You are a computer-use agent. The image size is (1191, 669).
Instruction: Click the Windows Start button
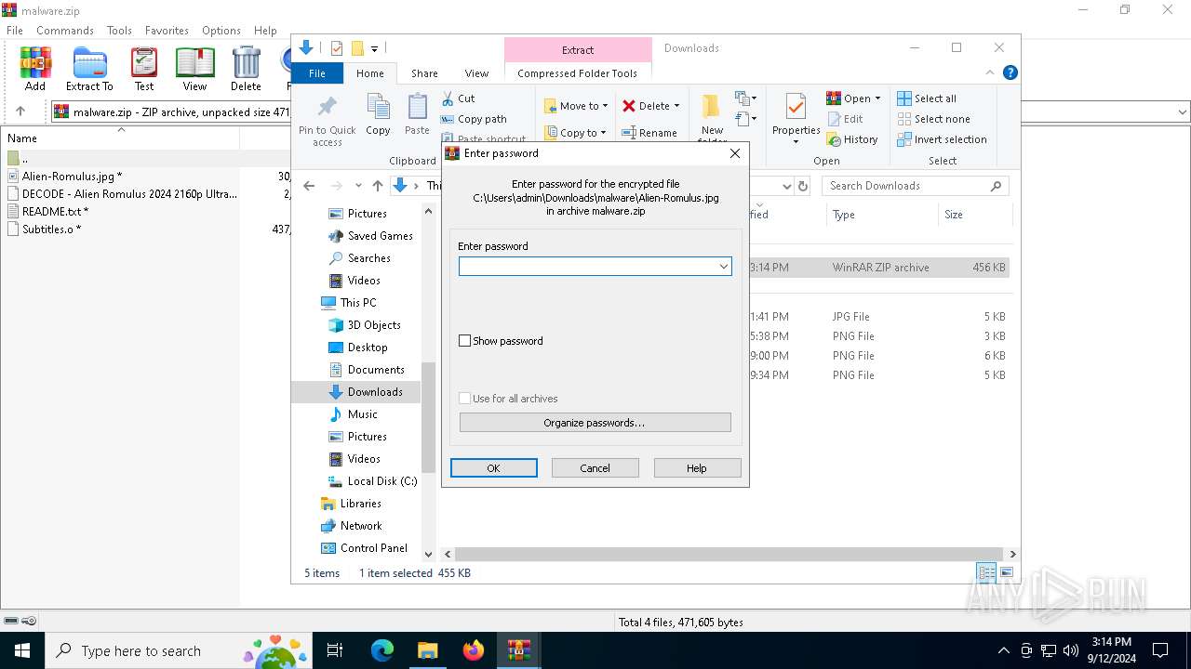pos(22,650)
